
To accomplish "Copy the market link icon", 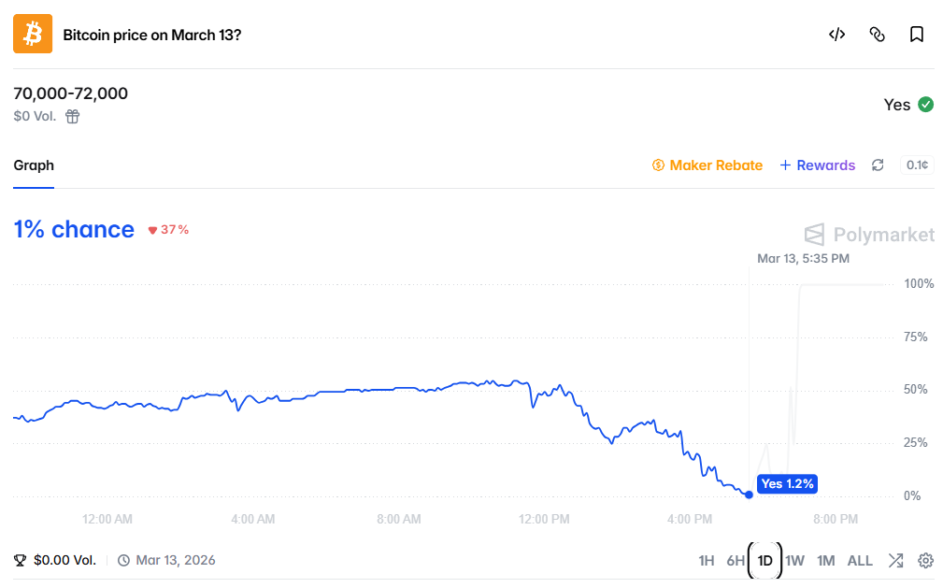I will tap(877, 35).
